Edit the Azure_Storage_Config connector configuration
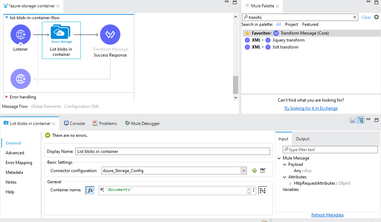 click(263, 171)
